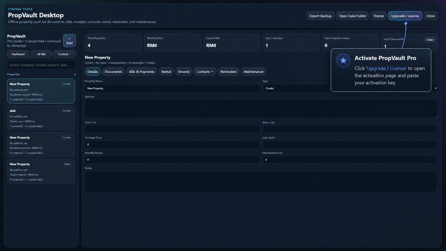This screenshot has height=251, width=446.
Task: Click Condo tag on ddd card
Action: (67, 111)
